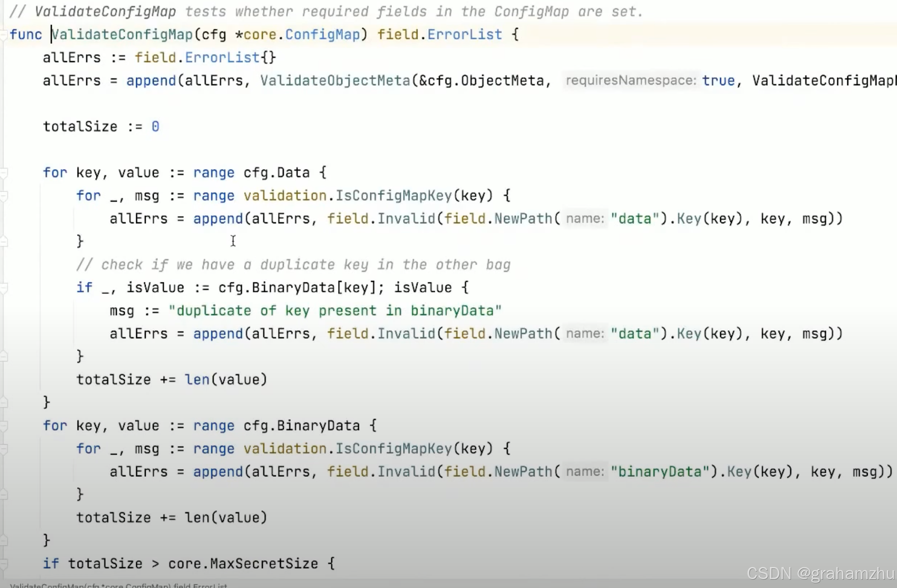Click 'name:' hint before "binaryData" string

(585, 472)
